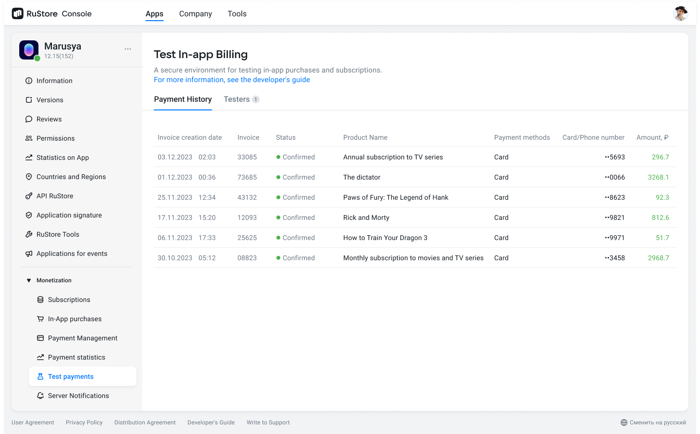Click invoice number 73685
The image size is (700, 434).
(247, 177)
